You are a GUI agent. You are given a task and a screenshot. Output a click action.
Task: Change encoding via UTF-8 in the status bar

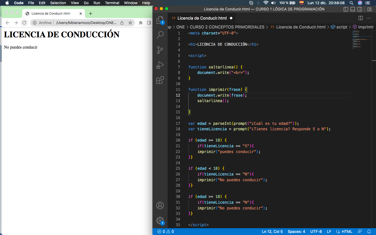tap(316, 232)
